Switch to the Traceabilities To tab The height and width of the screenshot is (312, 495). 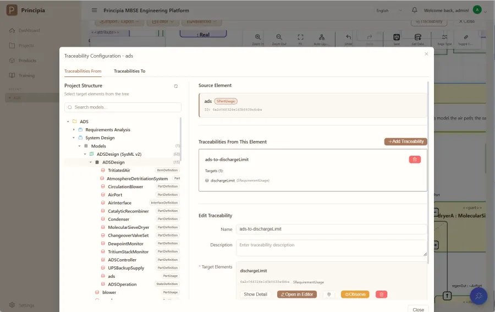(129, 71)
